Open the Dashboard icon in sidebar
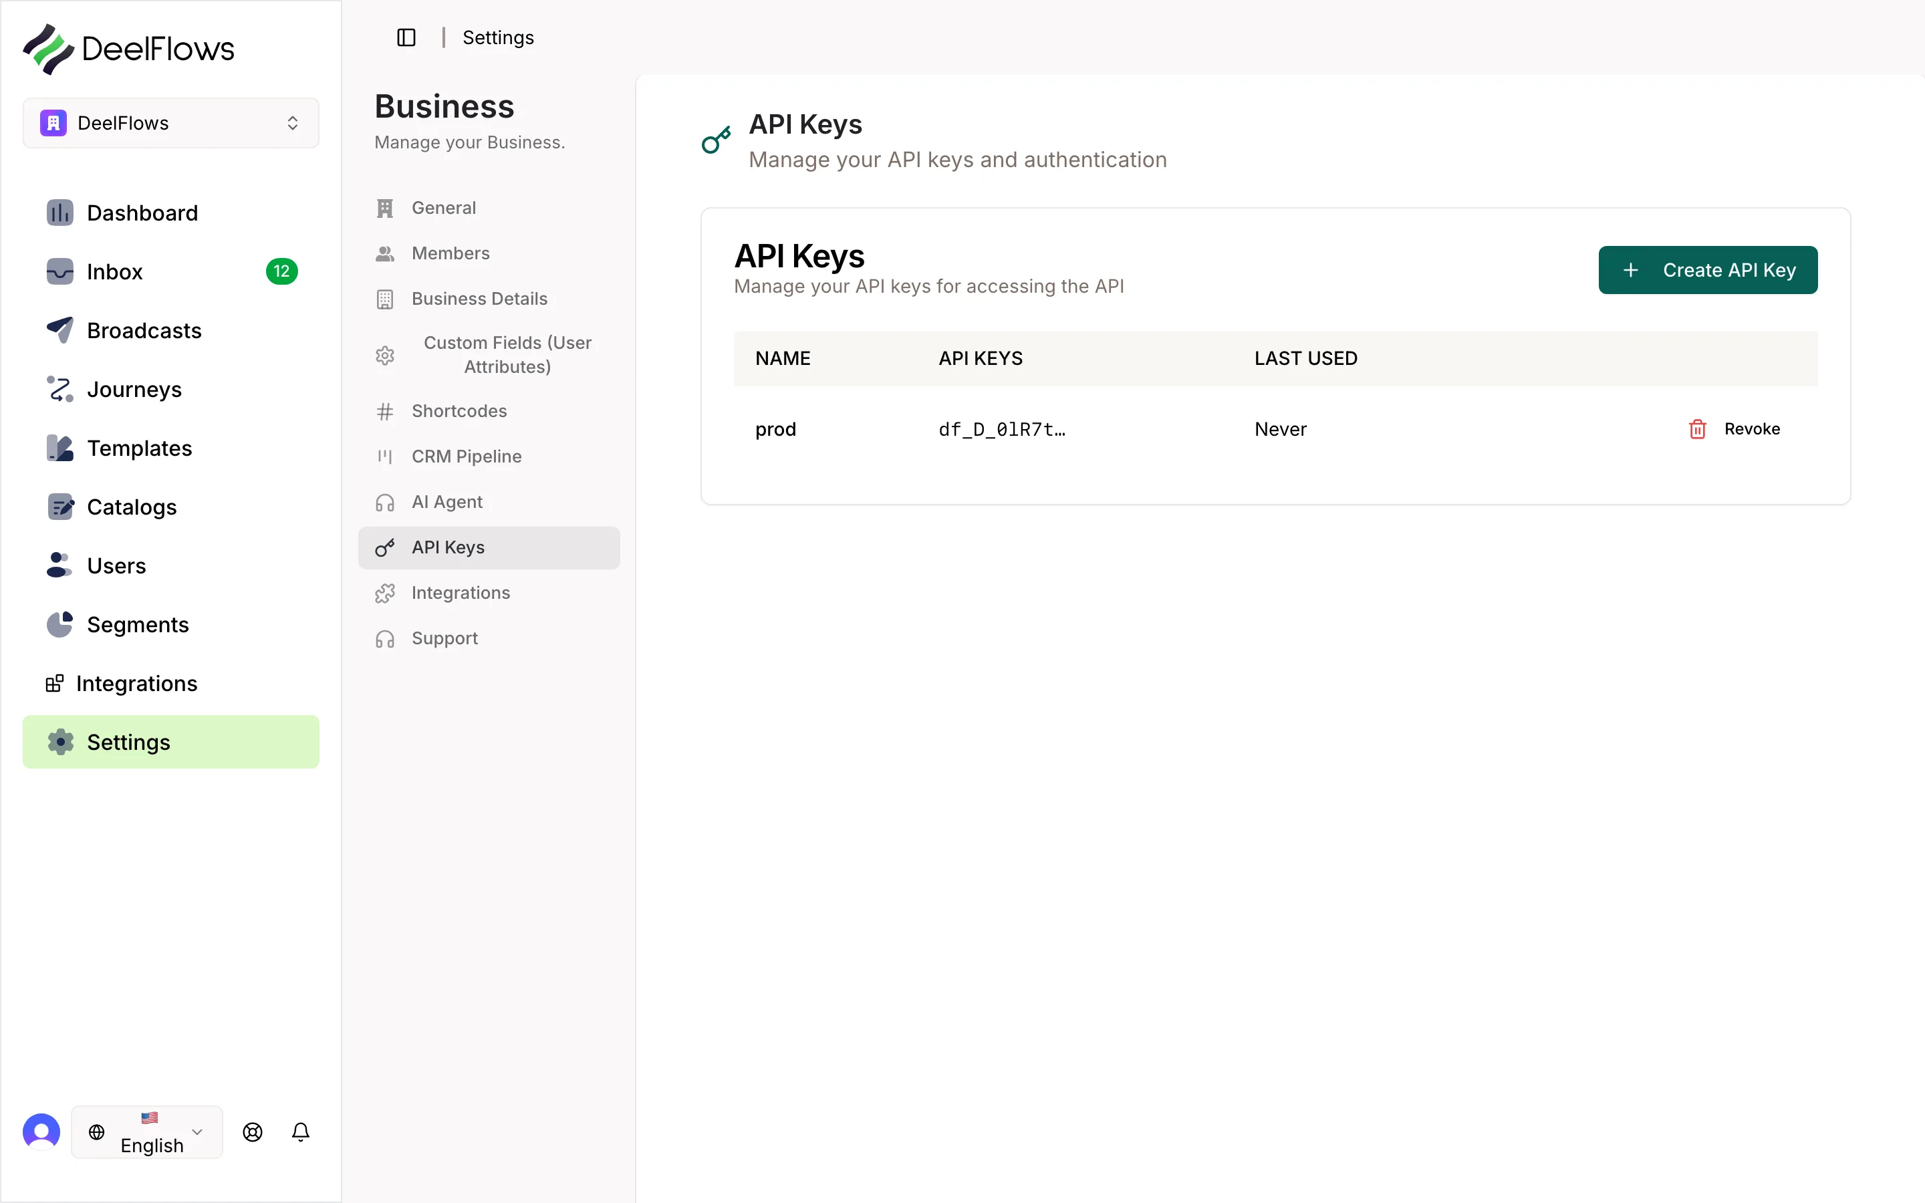Screen dimensions: 1925x1203 pos(59,213)
